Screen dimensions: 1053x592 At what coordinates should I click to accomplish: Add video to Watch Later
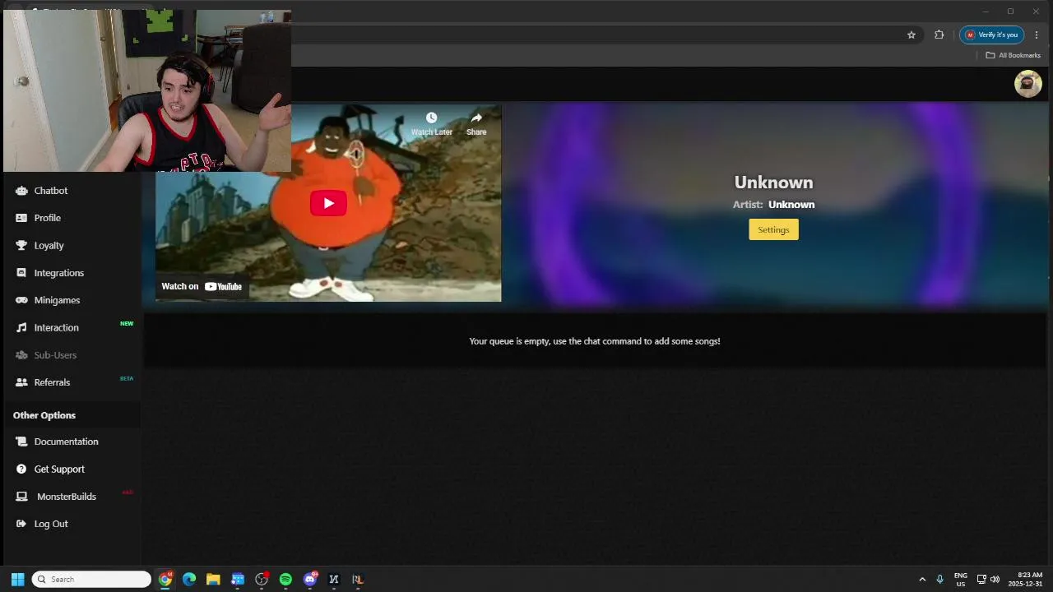[431, 123]
